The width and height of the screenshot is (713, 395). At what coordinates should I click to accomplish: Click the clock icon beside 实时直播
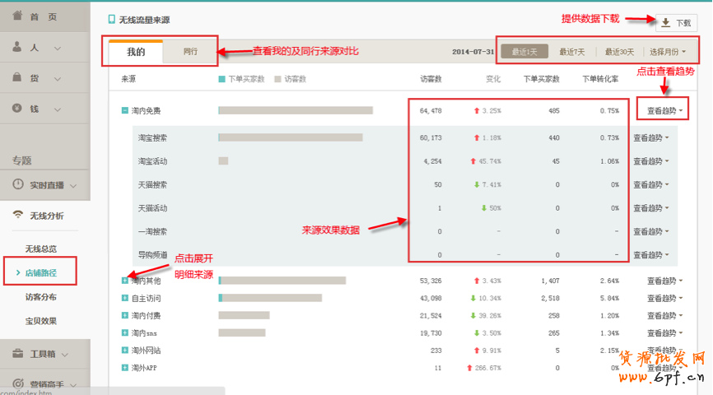18,184
